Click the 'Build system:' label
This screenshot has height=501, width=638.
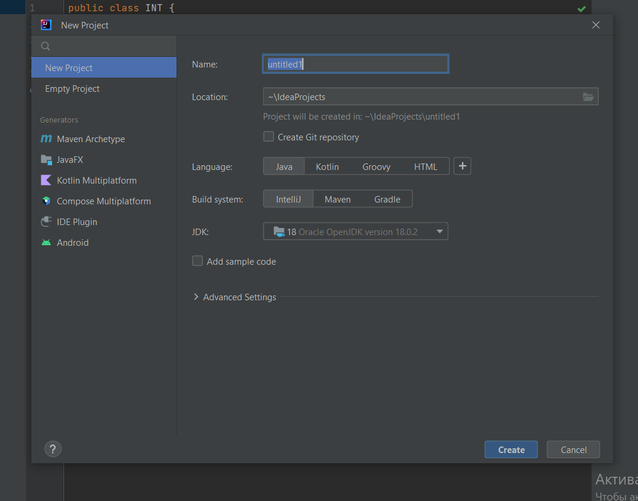coord(217,199)
